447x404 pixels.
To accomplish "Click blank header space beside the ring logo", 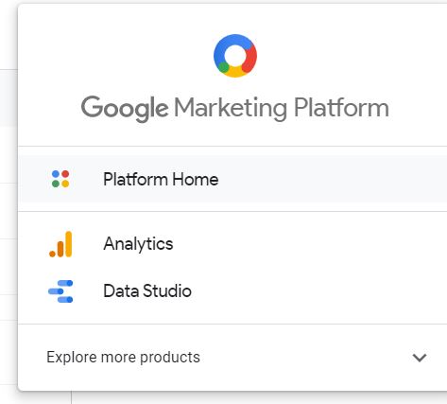I will click(347, 56).
